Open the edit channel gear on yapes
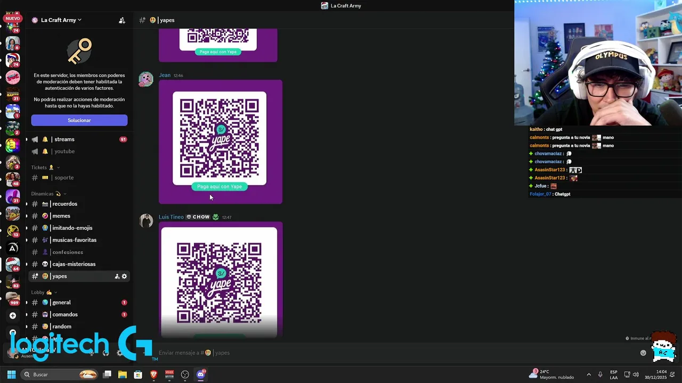 [x=125, y=276]
